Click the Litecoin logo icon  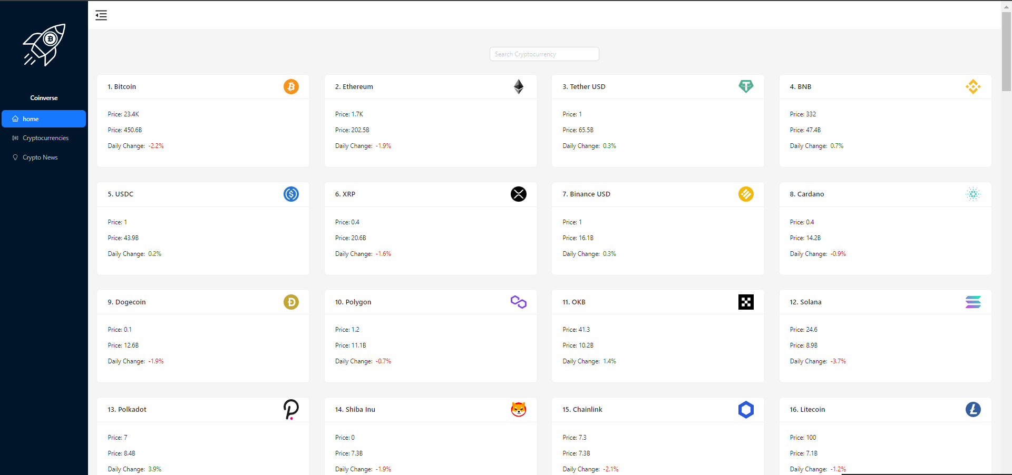(973, 410)
